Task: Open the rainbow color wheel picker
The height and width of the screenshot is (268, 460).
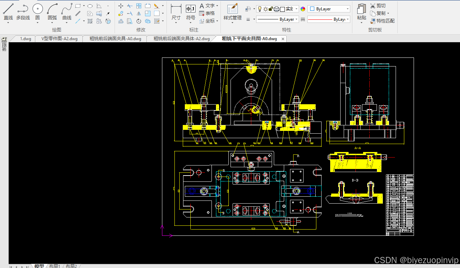Action: tap(303, 9)
